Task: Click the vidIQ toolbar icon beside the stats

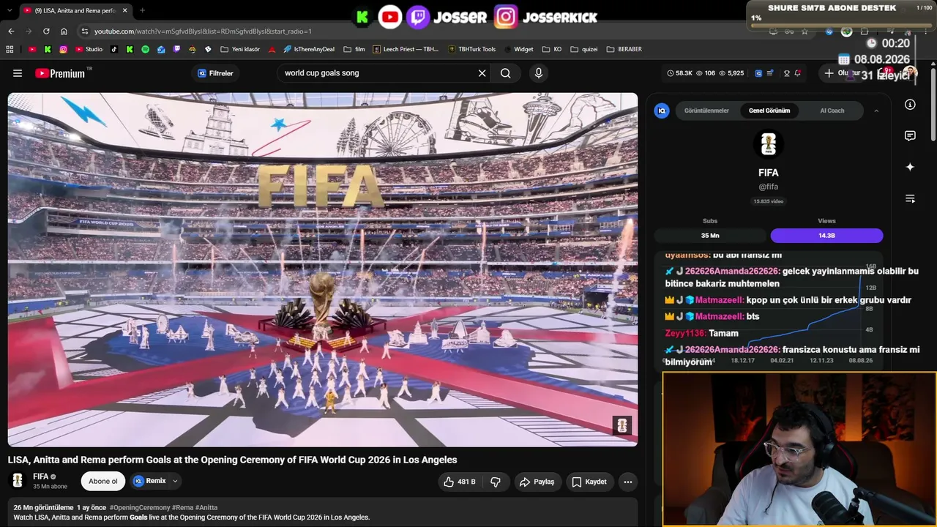Action: click(x=758, y=73)
